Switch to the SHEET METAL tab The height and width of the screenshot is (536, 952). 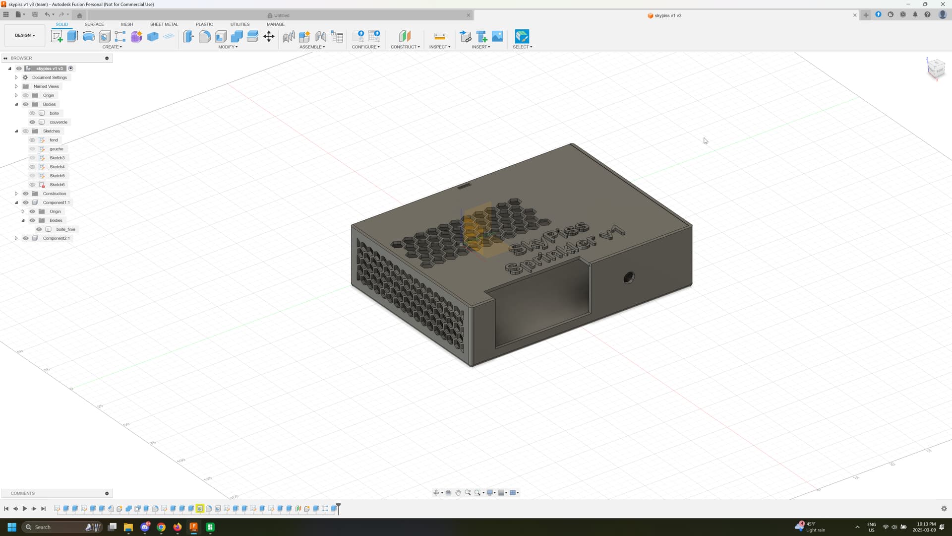(164, 24)
